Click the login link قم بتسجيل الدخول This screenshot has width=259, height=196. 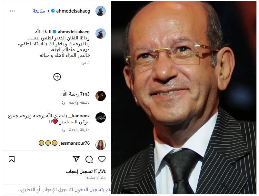(93, 190)
